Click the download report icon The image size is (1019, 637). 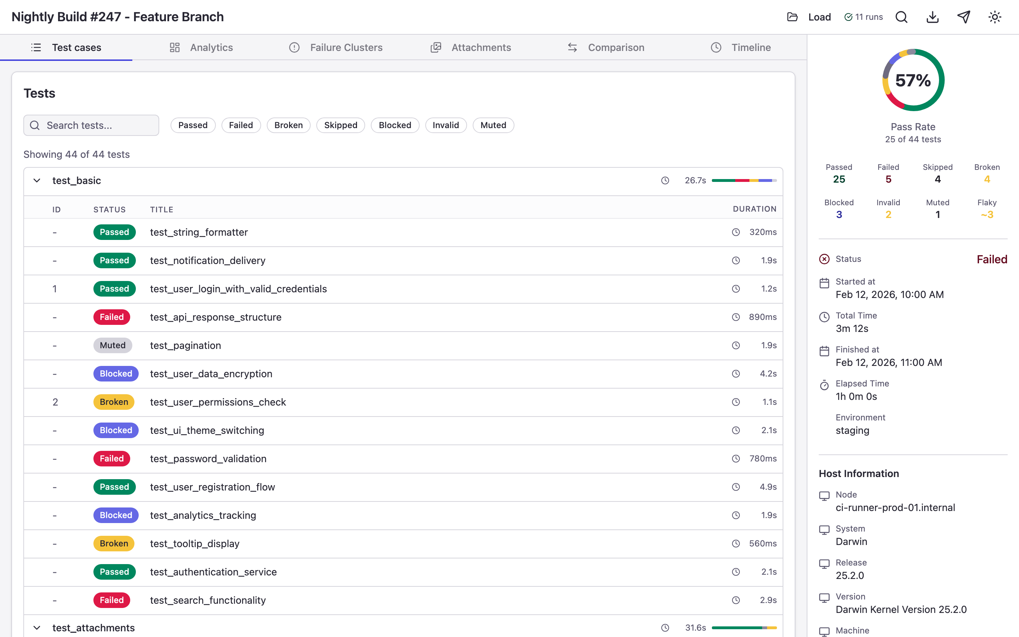point(932,17)
